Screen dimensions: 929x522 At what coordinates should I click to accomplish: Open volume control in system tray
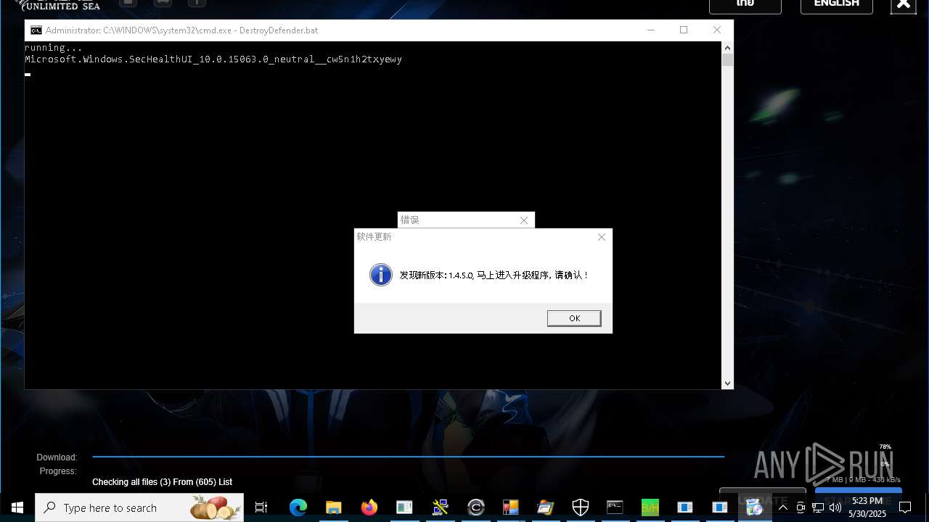pos(835,507)
